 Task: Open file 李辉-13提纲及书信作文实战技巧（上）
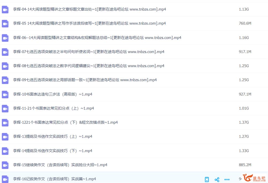tap(53, 136)
